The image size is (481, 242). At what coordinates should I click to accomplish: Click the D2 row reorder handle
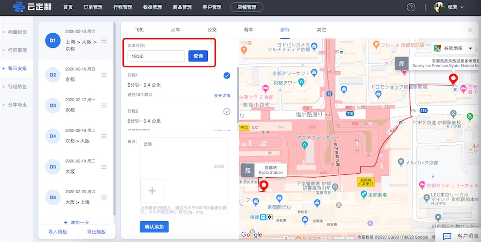click(104, 75)
